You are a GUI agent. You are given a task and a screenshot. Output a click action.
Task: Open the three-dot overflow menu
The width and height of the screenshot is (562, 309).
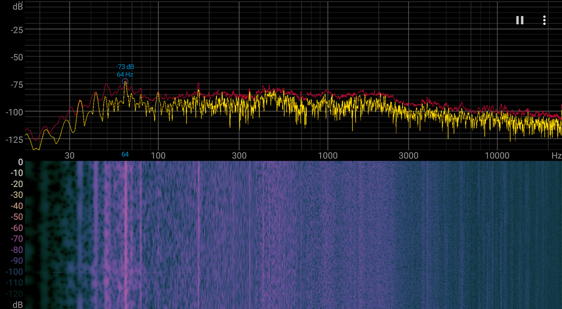click(544, 21)
